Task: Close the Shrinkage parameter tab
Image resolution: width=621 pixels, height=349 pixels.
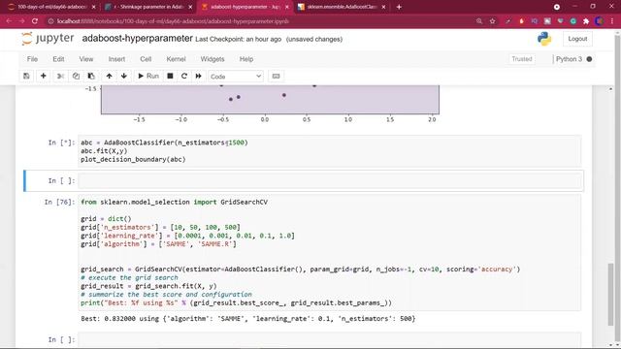Action: (190, 7)
